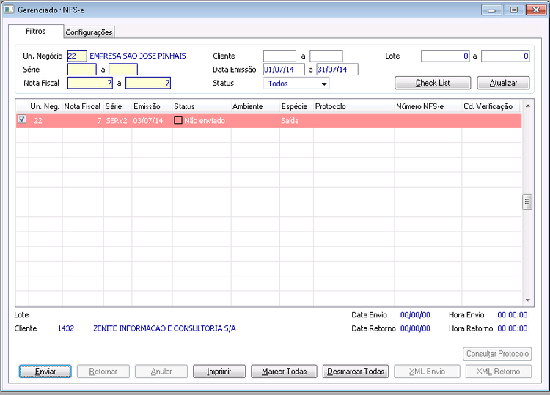Toggle the checkbox on the nota 7 row
Image resolution: width=550 pixels, height=395 pixels.
[x=22, y=119]
